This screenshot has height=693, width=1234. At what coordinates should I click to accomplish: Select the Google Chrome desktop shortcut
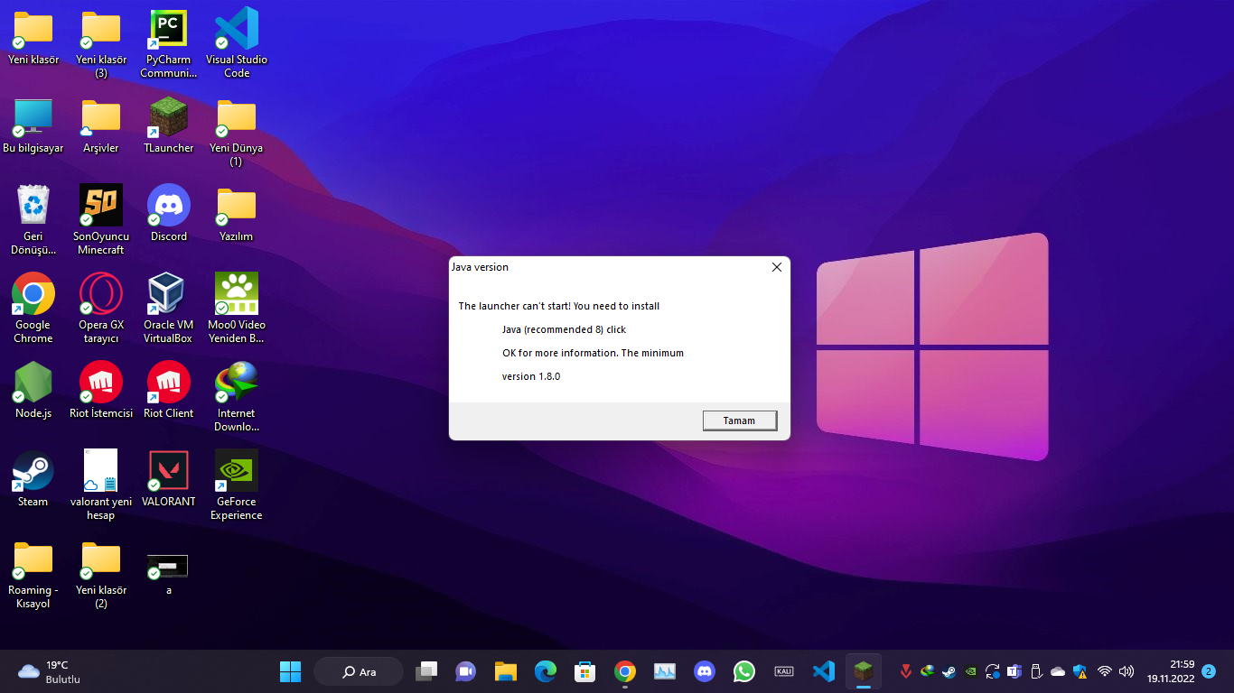pyautogui.click(x=33, y=308)
